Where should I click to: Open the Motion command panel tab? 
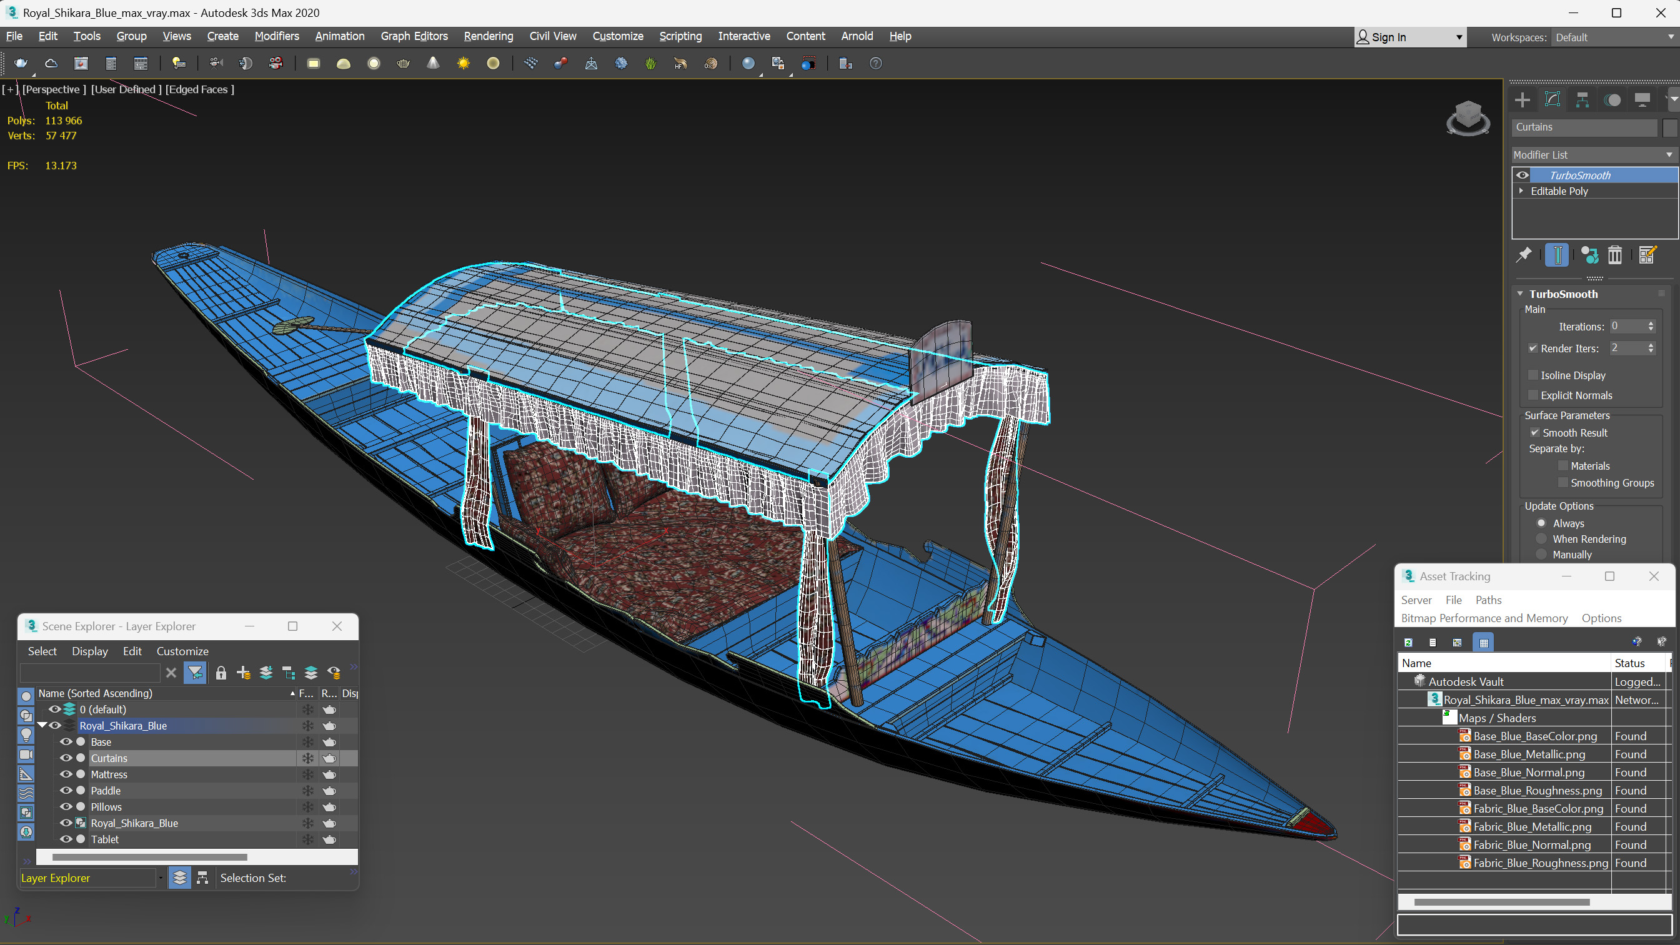(x=1612, y=100)
